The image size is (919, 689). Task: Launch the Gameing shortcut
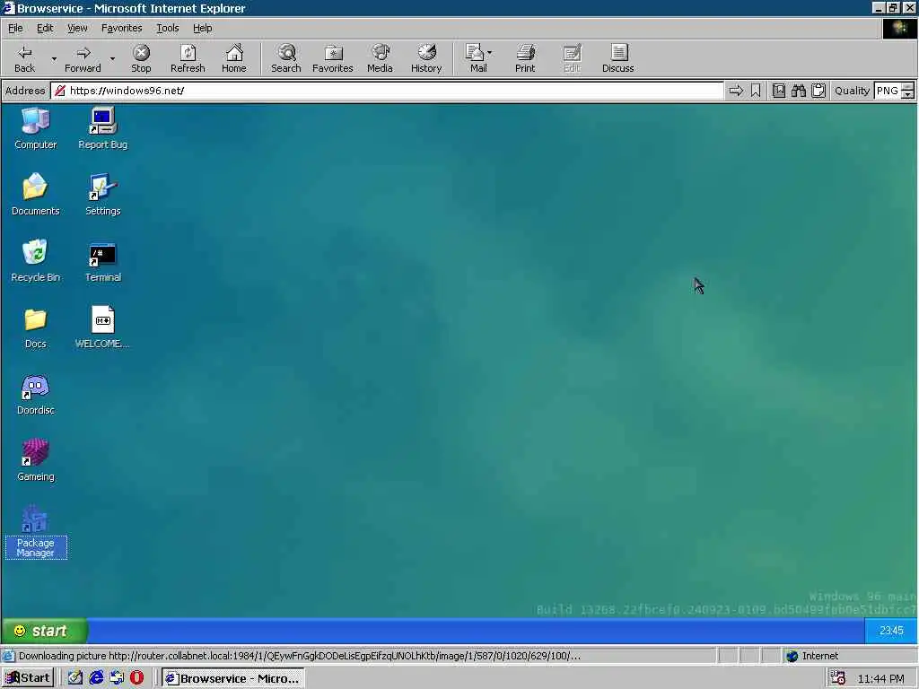point(35,460)
